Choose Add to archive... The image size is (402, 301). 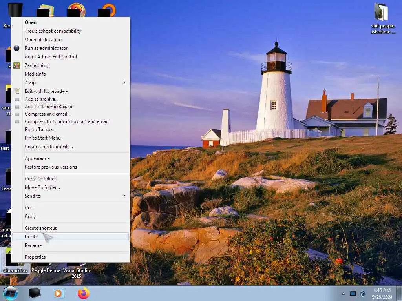(x=70, y=99)
